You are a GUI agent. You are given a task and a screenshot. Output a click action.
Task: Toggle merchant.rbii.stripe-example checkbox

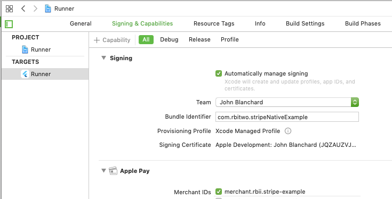219,192
